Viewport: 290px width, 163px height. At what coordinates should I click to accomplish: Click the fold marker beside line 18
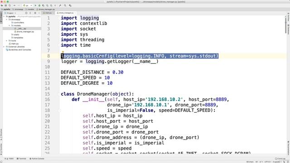[59, 110]
